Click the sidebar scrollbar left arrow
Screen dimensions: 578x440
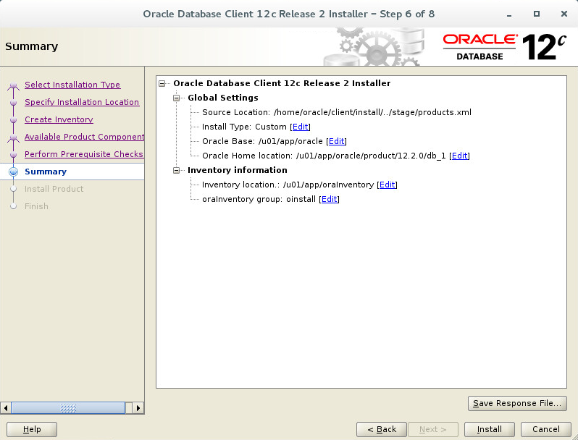[6, 408]
